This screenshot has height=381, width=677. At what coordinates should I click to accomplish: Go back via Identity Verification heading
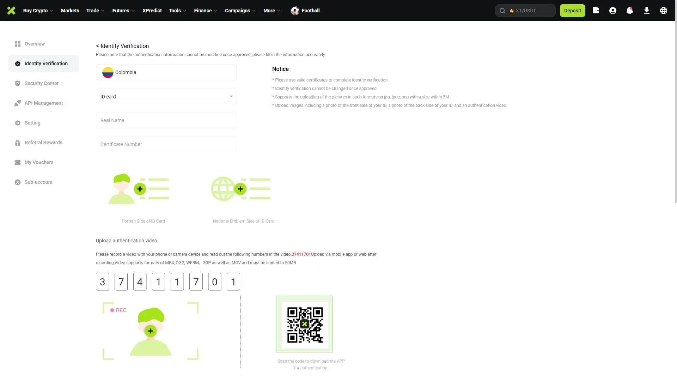(122, 46)
